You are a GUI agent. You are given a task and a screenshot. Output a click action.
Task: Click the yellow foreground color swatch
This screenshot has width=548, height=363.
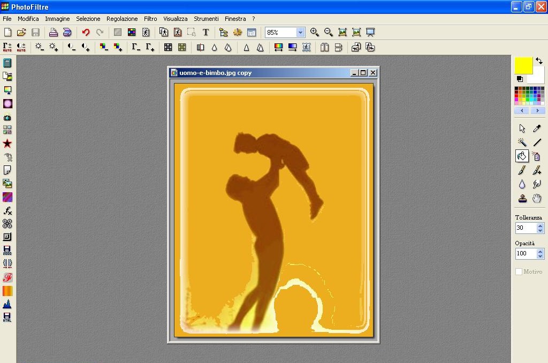tap(523, 65)
